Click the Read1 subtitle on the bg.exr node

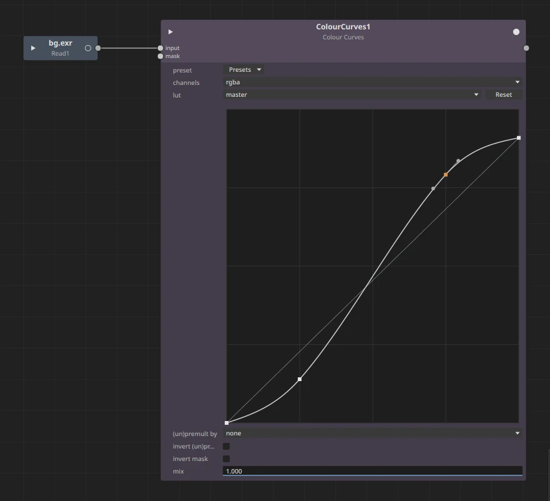coord(61,53)
